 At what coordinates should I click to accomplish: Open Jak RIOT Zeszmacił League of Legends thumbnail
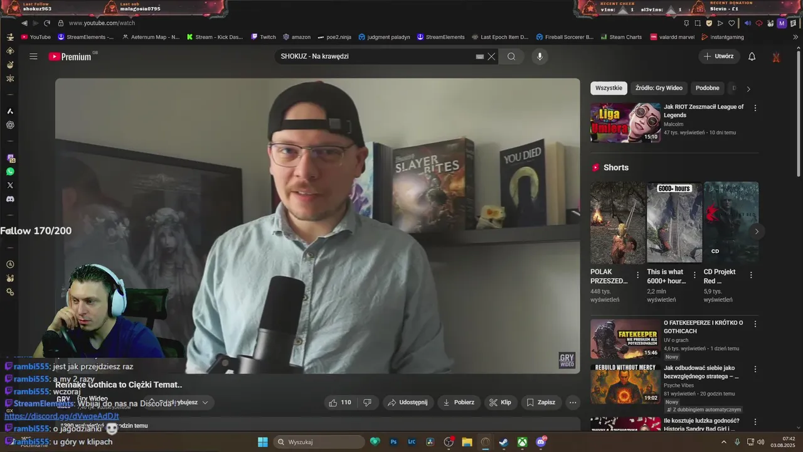625,123
